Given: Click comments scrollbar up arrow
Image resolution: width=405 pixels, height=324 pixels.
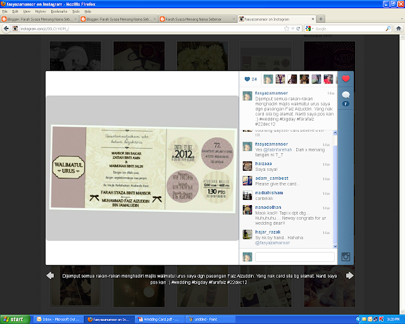Looking at the screenshot, I should (x=335, y=133).
